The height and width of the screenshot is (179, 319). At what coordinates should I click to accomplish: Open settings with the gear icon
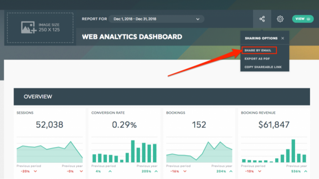point(280,19)
